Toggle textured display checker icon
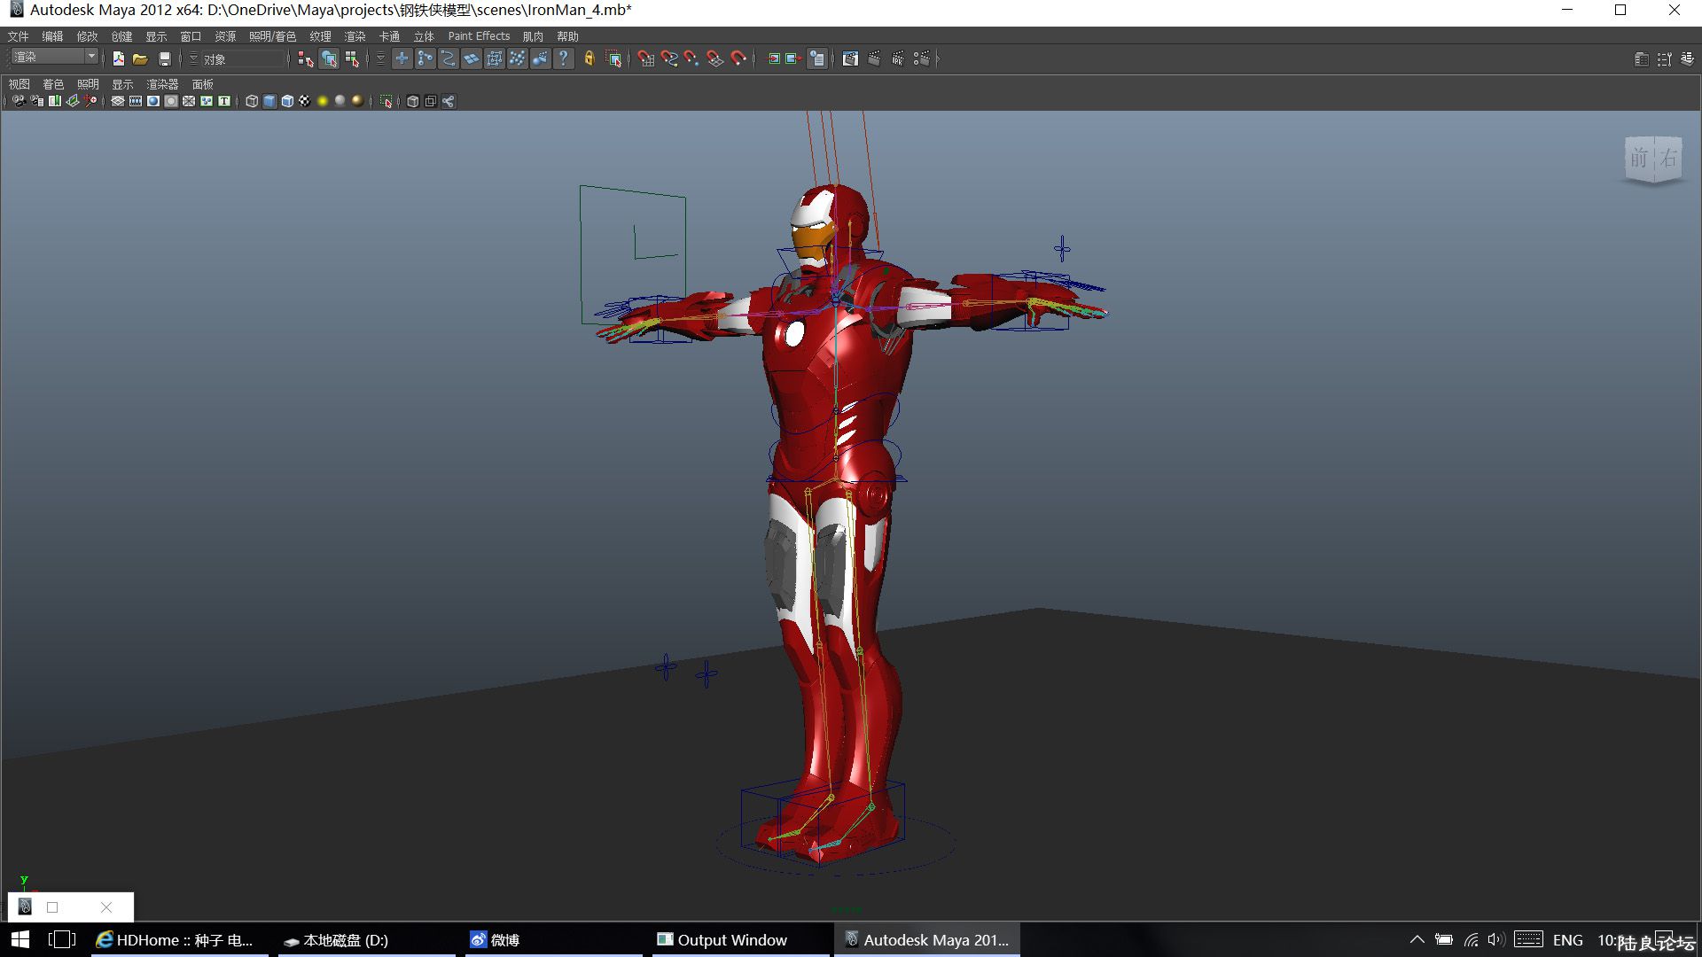Screen dimensions: 1702x957 (305, 101)
